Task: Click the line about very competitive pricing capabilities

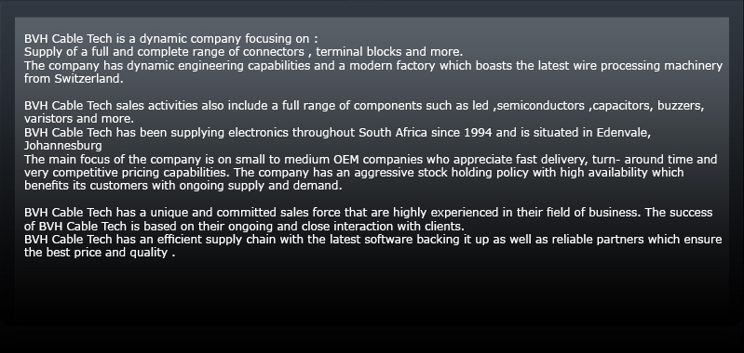Action: coord(354,172)
